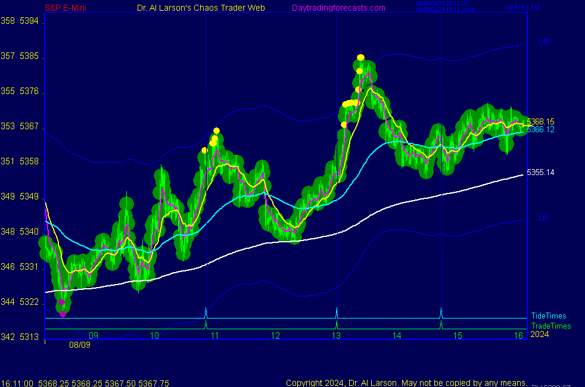
Task: Click the 5367 price level on the left axis
Action: point(29,126)
